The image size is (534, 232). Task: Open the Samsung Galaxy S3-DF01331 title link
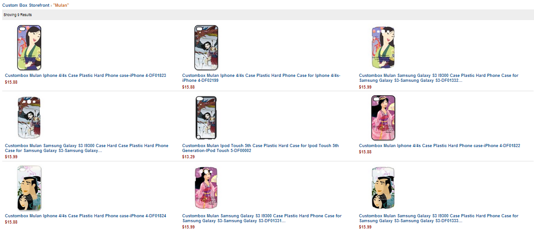[x=262, y=219]
